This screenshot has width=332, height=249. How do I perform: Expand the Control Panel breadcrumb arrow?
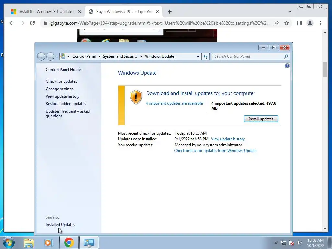[99, 56]
